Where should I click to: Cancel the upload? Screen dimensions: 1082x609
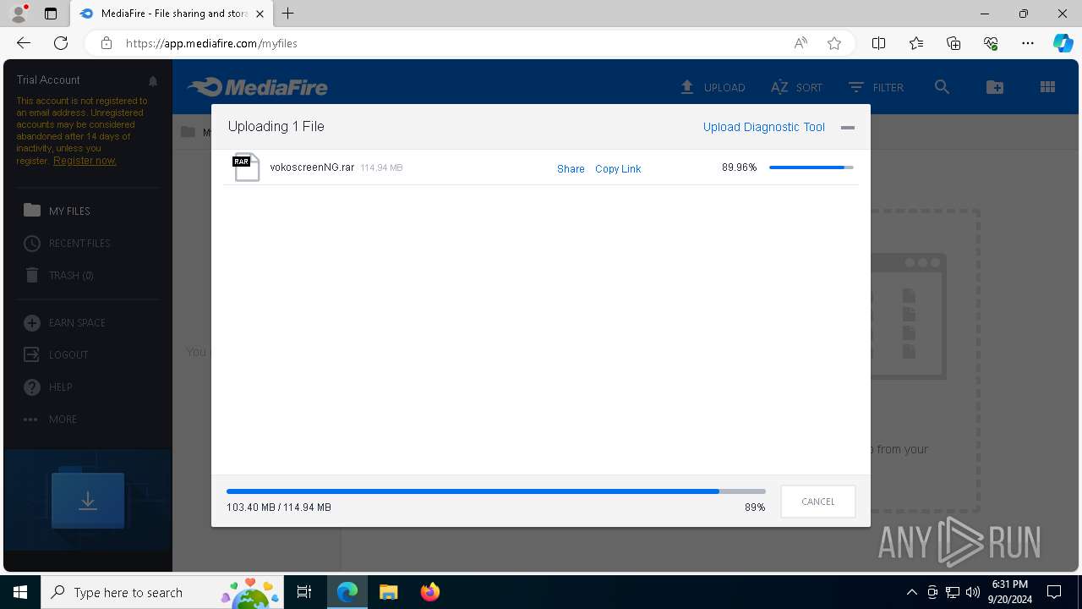tap(818, 502)
